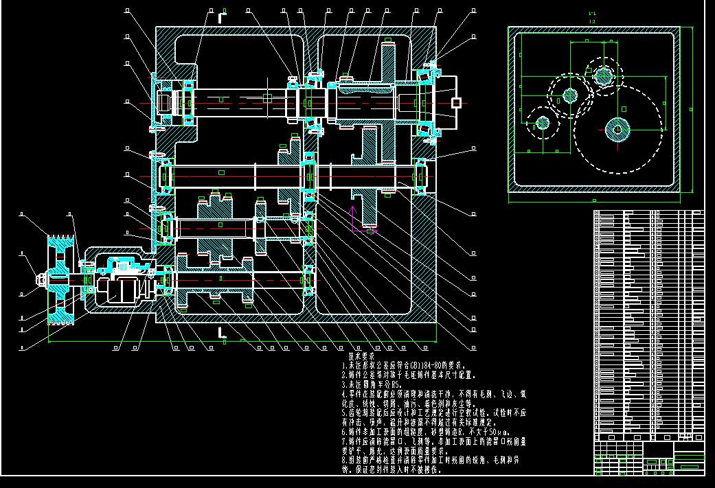
Task: Pick the V-belt pulley at far left
Action: pos(60,280)
